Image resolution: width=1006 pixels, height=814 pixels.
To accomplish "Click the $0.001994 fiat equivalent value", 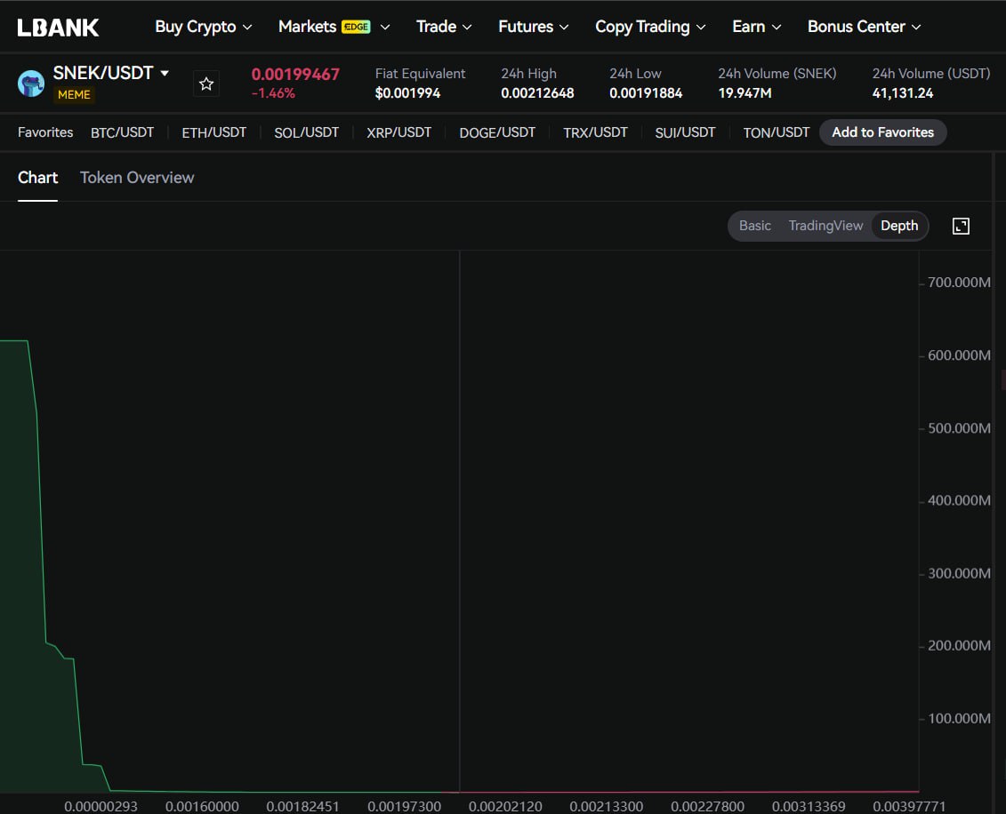I will (407, 93).
